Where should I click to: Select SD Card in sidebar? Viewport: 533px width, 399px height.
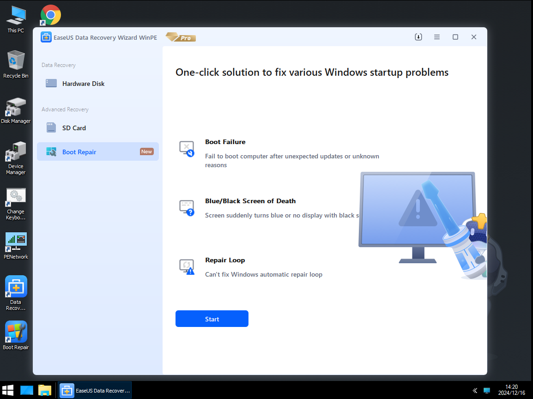(x=98, y=128)
